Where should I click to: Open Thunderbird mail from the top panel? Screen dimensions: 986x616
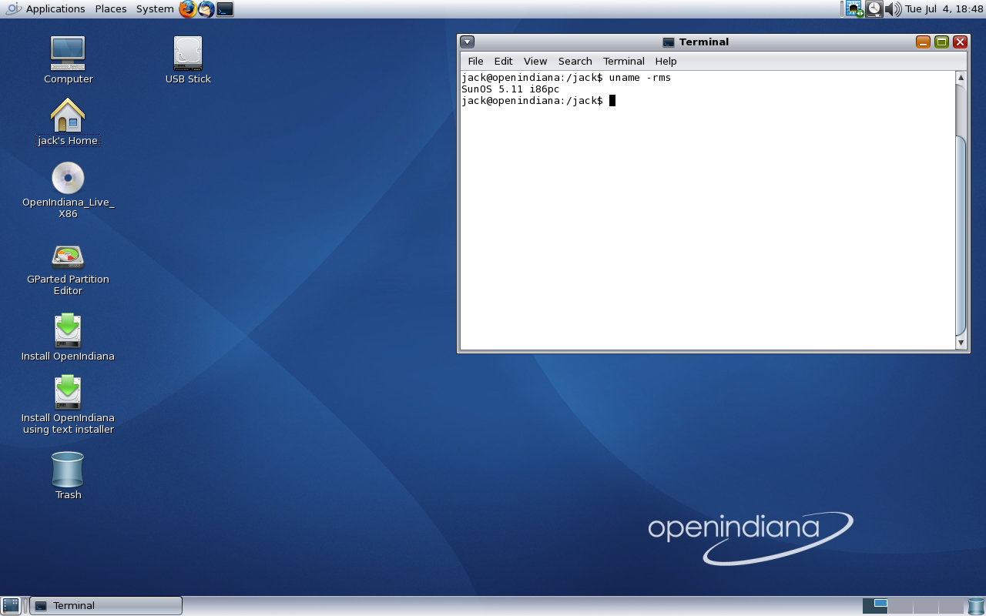click(204, 9)
